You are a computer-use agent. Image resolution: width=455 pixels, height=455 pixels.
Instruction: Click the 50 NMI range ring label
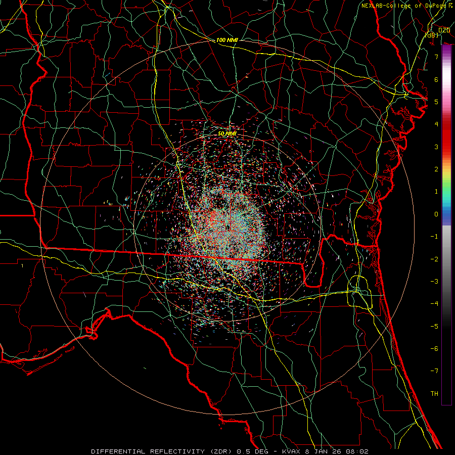click(x=227, y=134)
